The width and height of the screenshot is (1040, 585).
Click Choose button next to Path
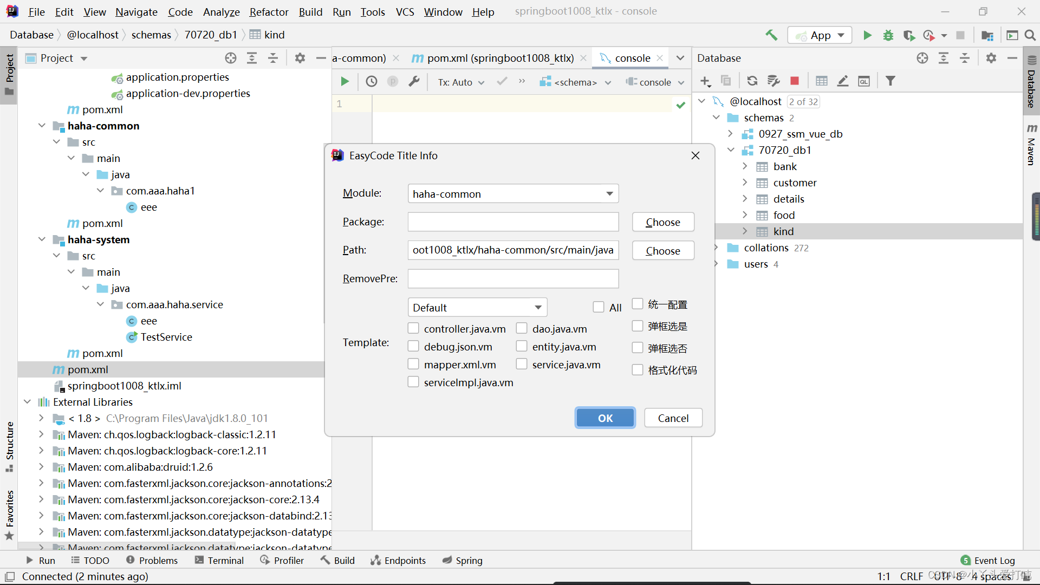[x=663, y=251]
